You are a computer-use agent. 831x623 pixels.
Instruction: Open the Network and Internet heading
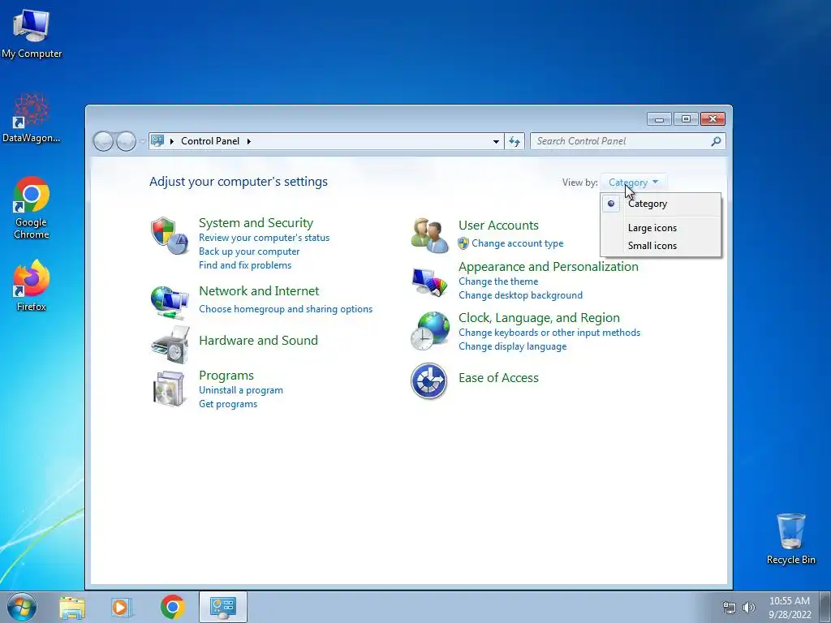pos(259,291)
